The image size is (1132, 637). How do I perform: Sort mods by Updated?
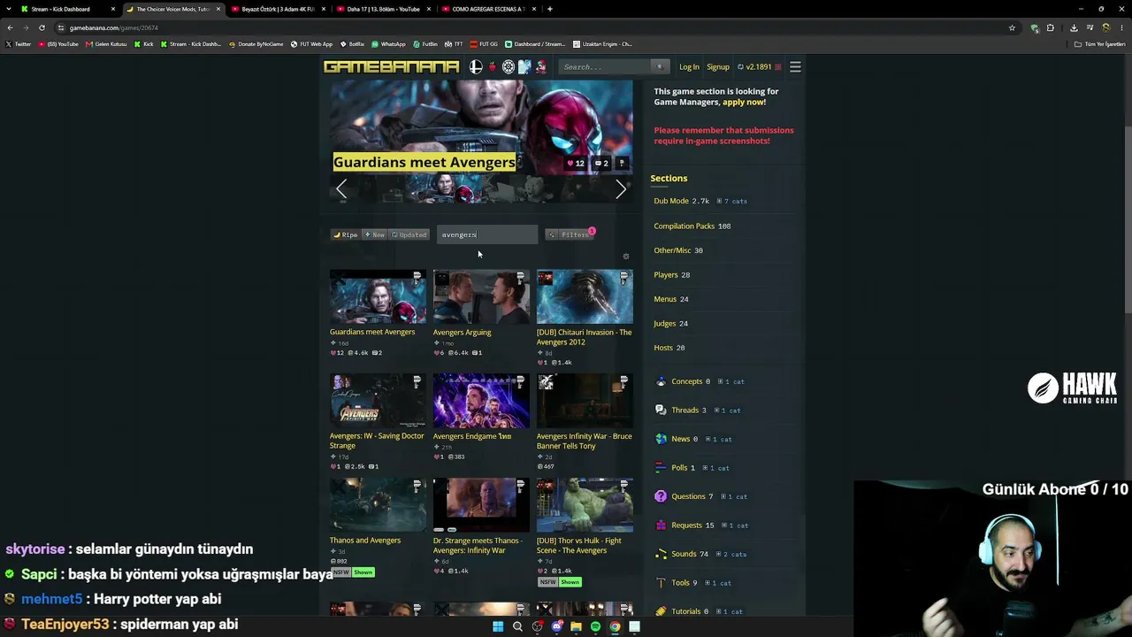coord(409,234)
